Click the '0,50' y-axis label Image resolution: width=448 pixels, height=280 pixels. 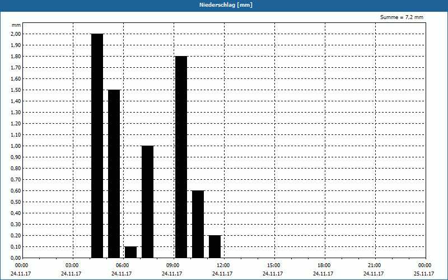click(x=16, y=202)
